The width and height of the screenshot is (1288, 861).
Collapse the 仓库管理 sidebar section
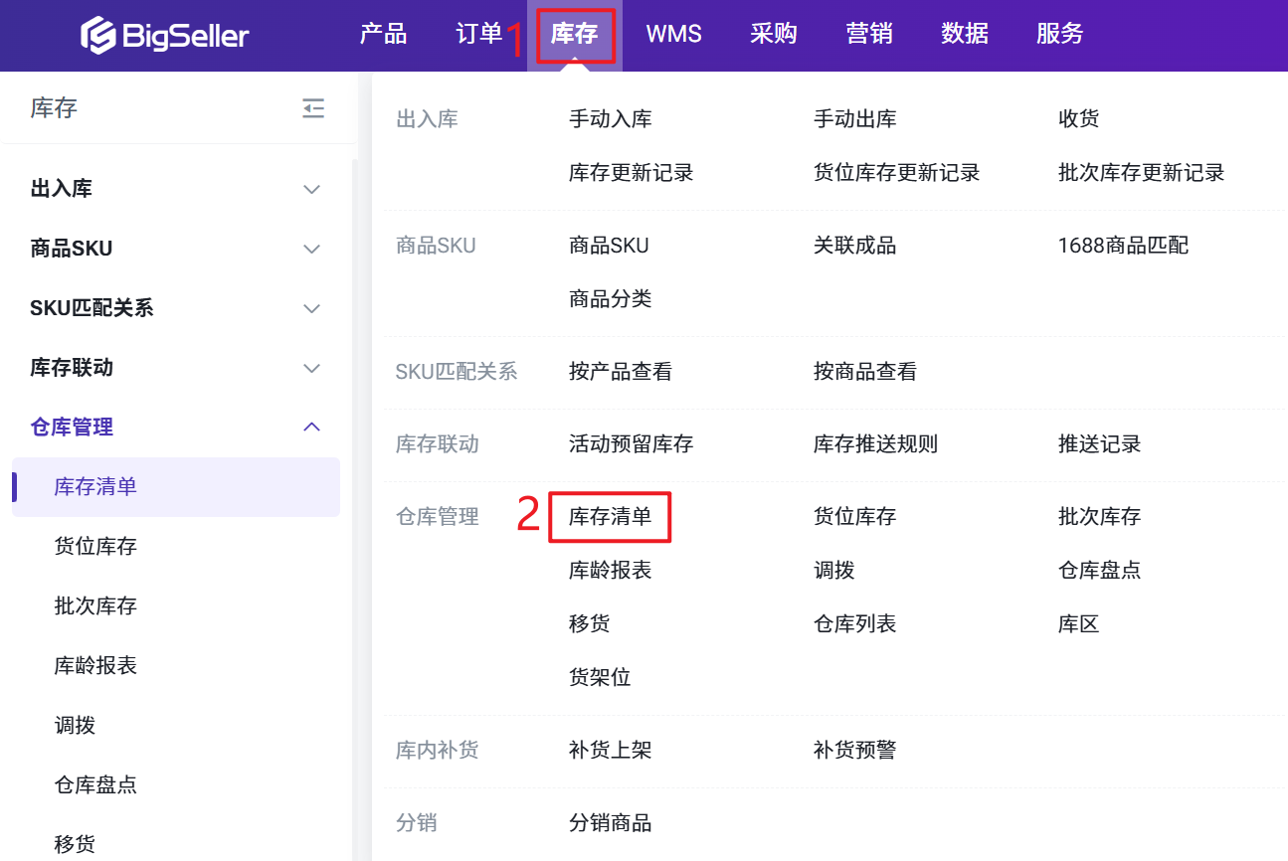click(x=311, y=428)
